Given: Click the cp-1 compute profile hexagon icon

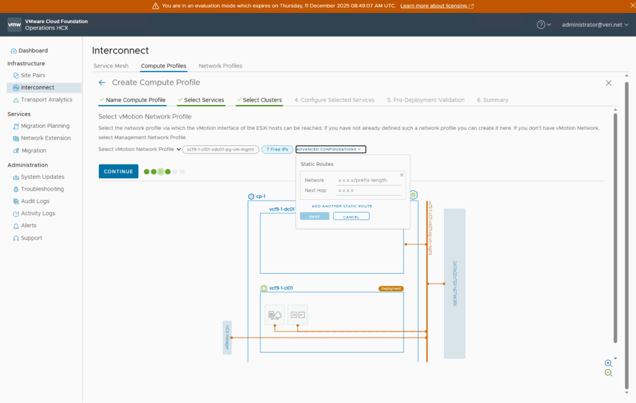Looking at the screenshot, I should (x=251, y=196).
